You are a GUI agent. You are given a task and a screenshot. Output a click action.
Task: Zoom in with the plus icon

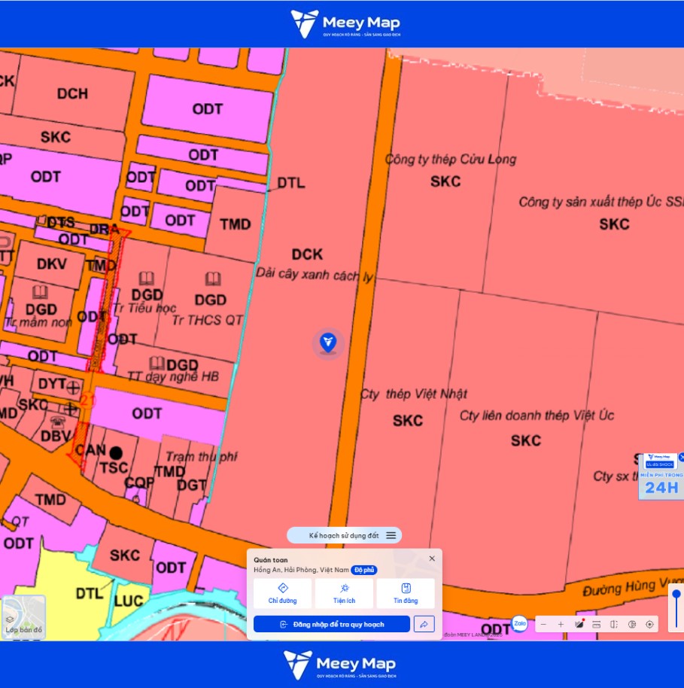pyautogui.click(x=561, y=624)
